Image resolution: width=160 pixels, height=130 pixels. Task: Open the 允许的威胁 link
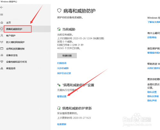(63, 68)
